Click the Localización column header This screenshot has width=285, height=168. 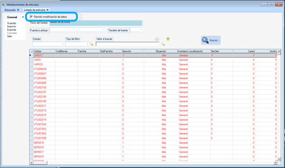[199, 51]
